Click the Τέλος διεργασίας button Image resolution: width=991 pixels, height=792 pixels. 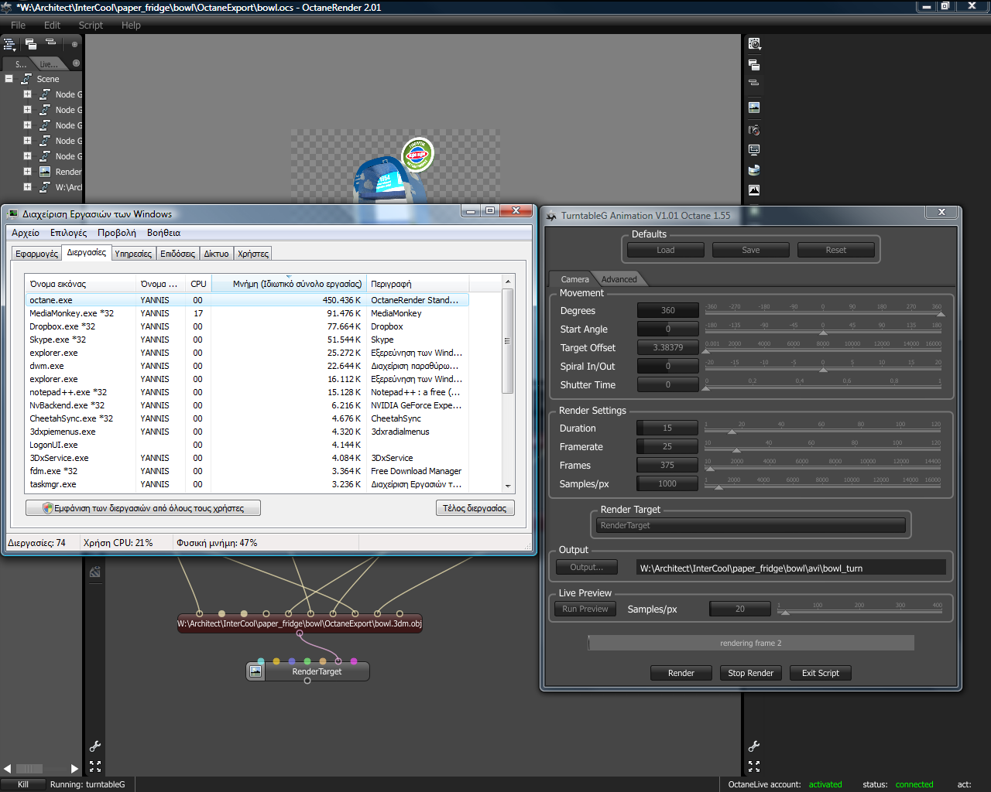(475, 508)
